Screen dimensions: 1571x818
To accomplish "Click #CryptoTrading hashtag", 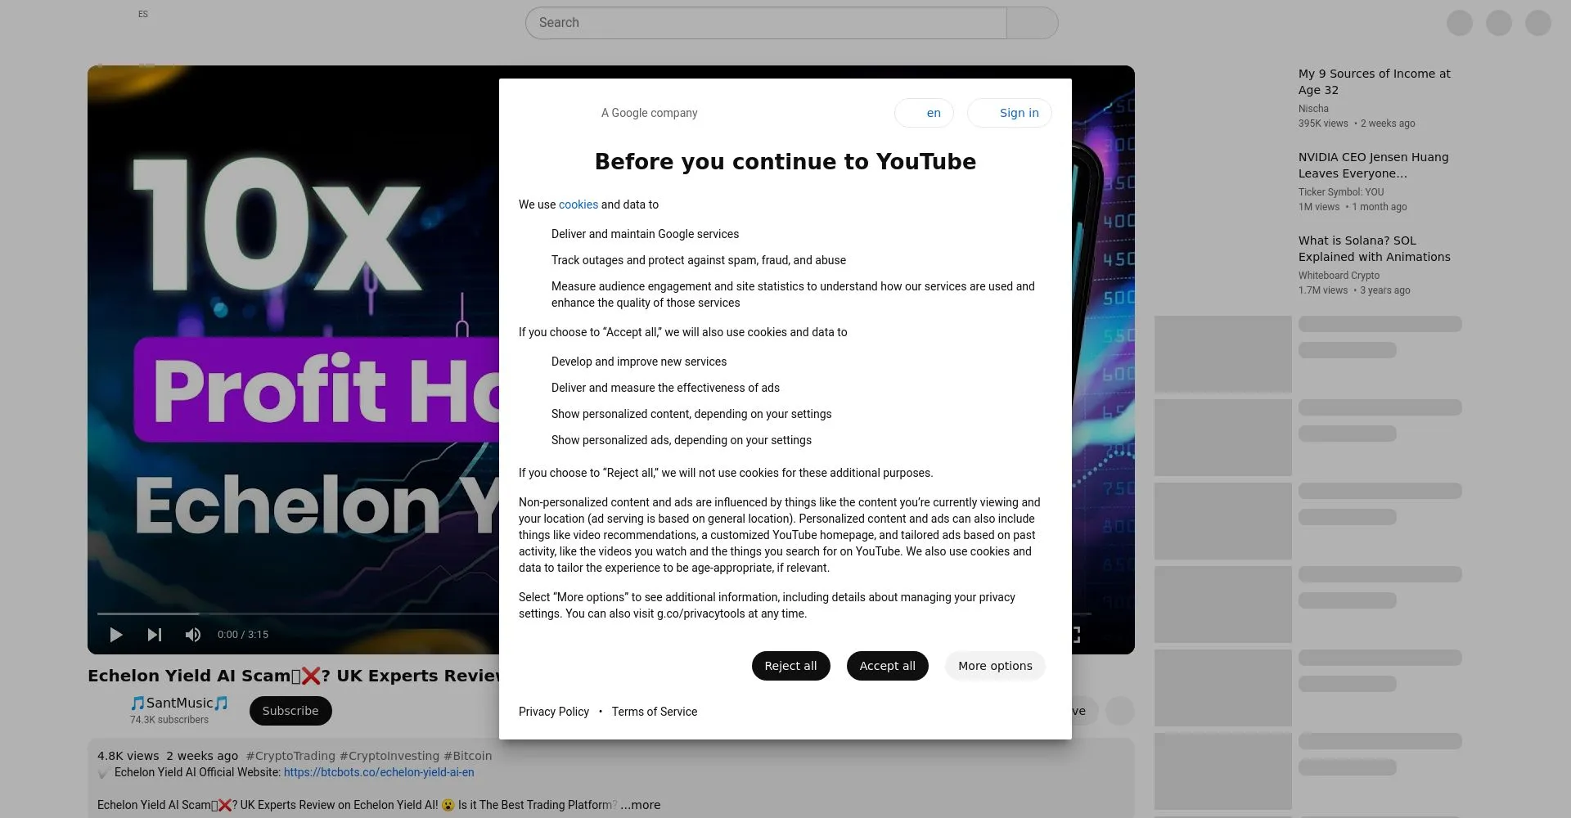I will 290,756.
